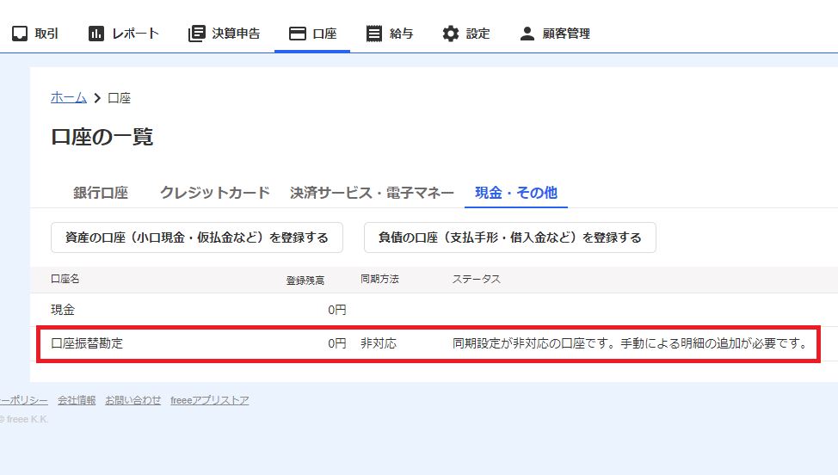Open the 設定 menu label
This screenshot has height=475, width=838.
(x=478, y=34)
